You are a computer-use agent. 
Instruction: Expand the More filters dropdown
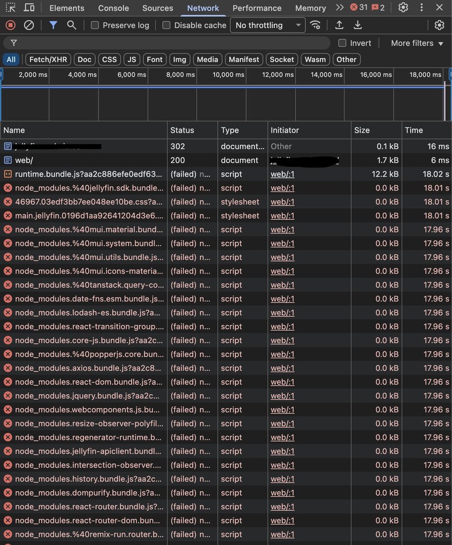[417, 43]
